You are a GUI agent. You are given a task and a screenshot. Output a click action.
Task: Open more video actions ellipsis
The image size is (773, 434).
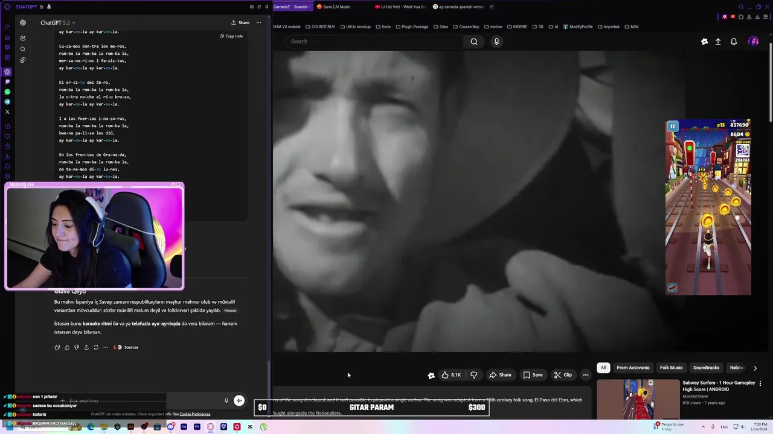click(x=585, y=375)
